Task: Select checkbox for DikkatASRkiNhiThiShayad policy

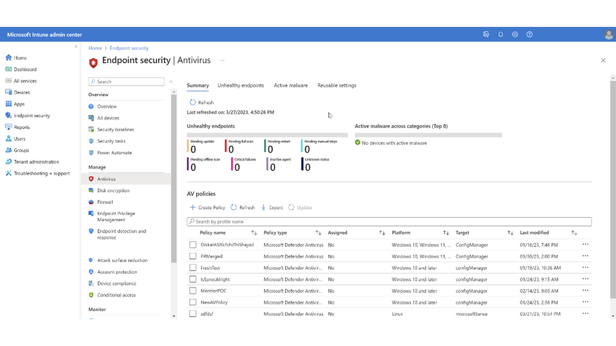Action: click(192, 245)
